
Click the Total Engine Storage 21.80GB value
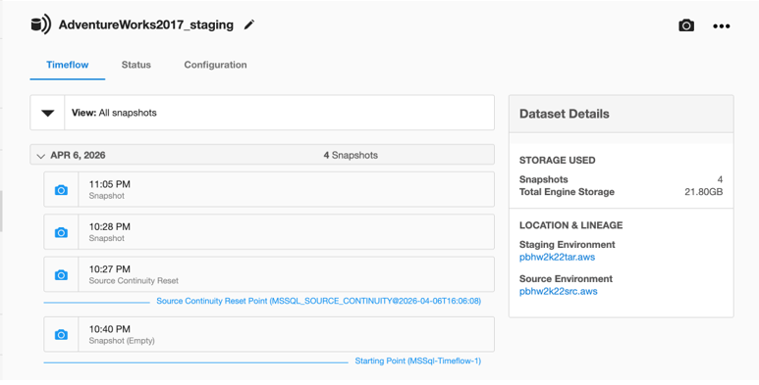(703, 192)
